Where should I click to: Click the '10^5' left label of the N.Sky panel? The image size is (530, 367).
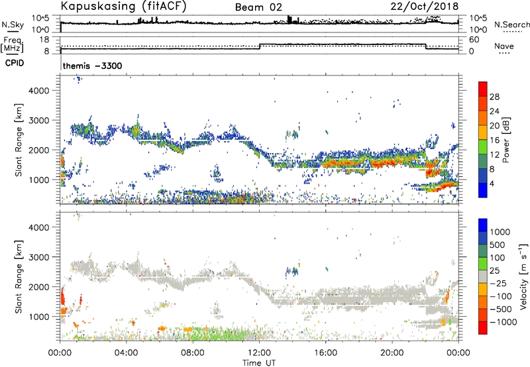(40, 18)
